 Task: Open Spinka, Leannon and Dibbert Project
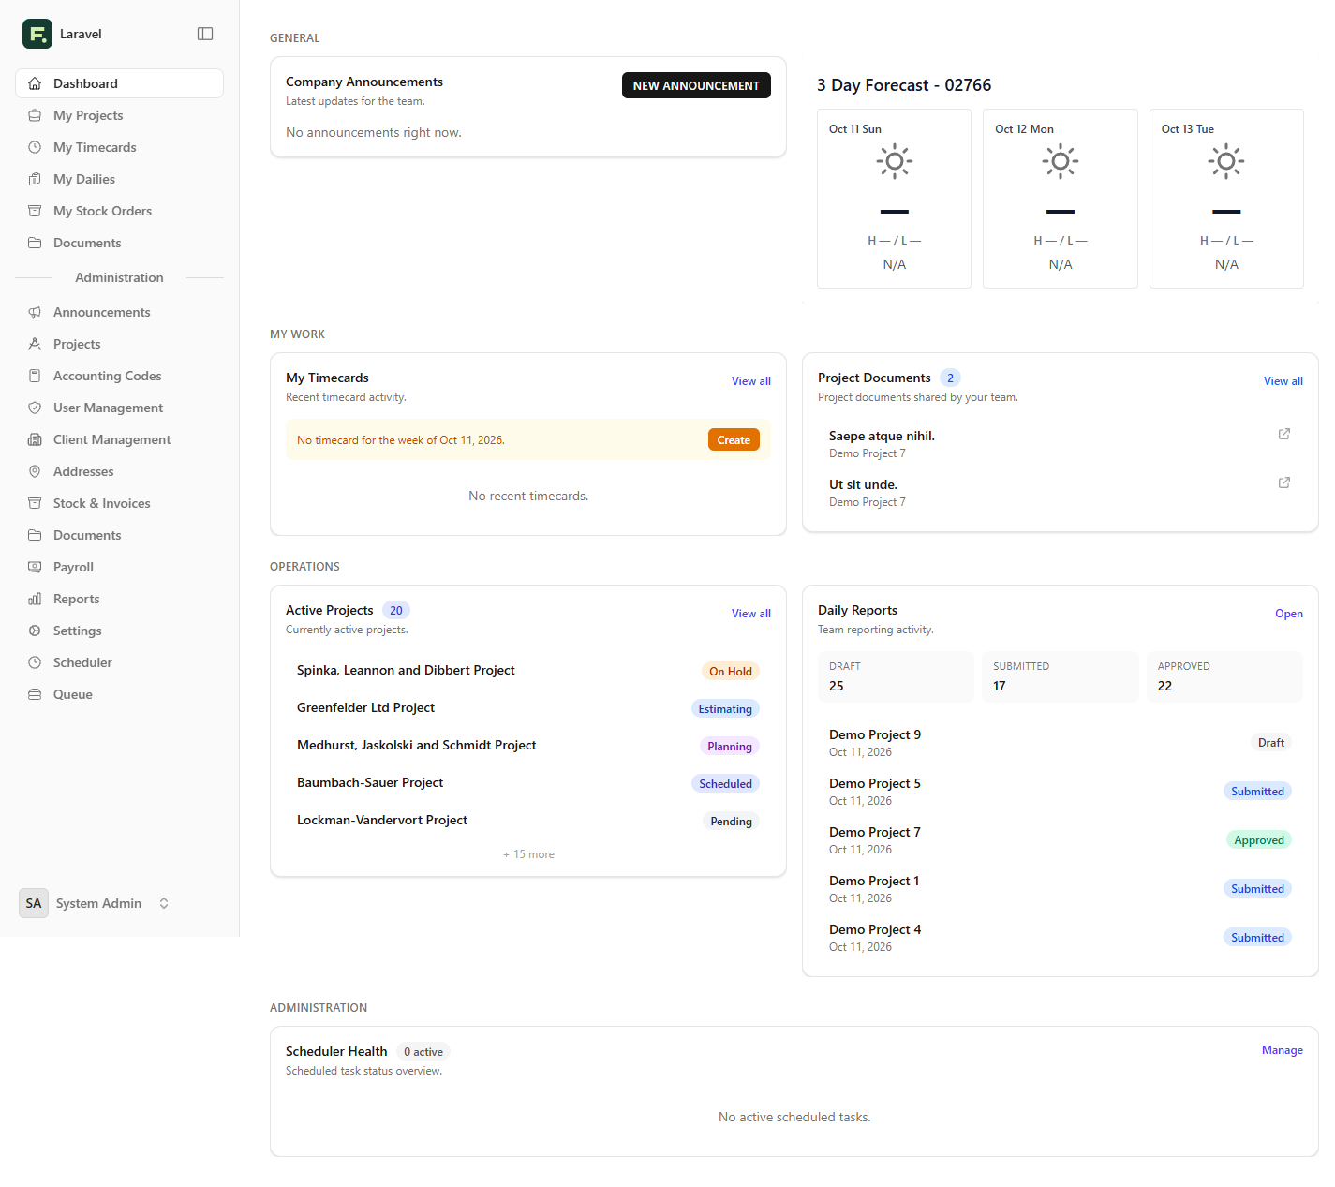(x=528, y=671)
